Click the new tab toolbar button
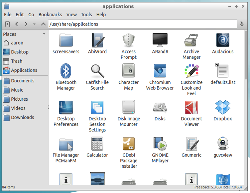This screenshot has height=193, width=250. tap(7, 24)
